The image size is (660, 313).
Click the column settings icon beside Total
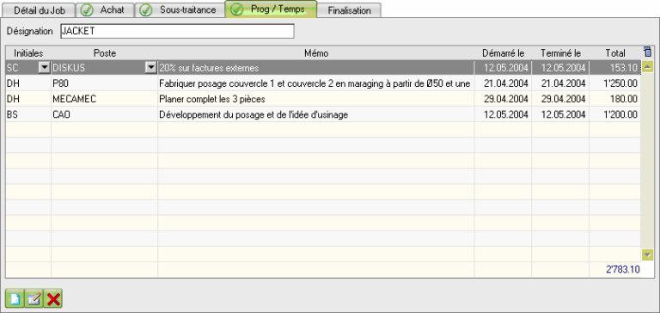click(x=648, y=52)
